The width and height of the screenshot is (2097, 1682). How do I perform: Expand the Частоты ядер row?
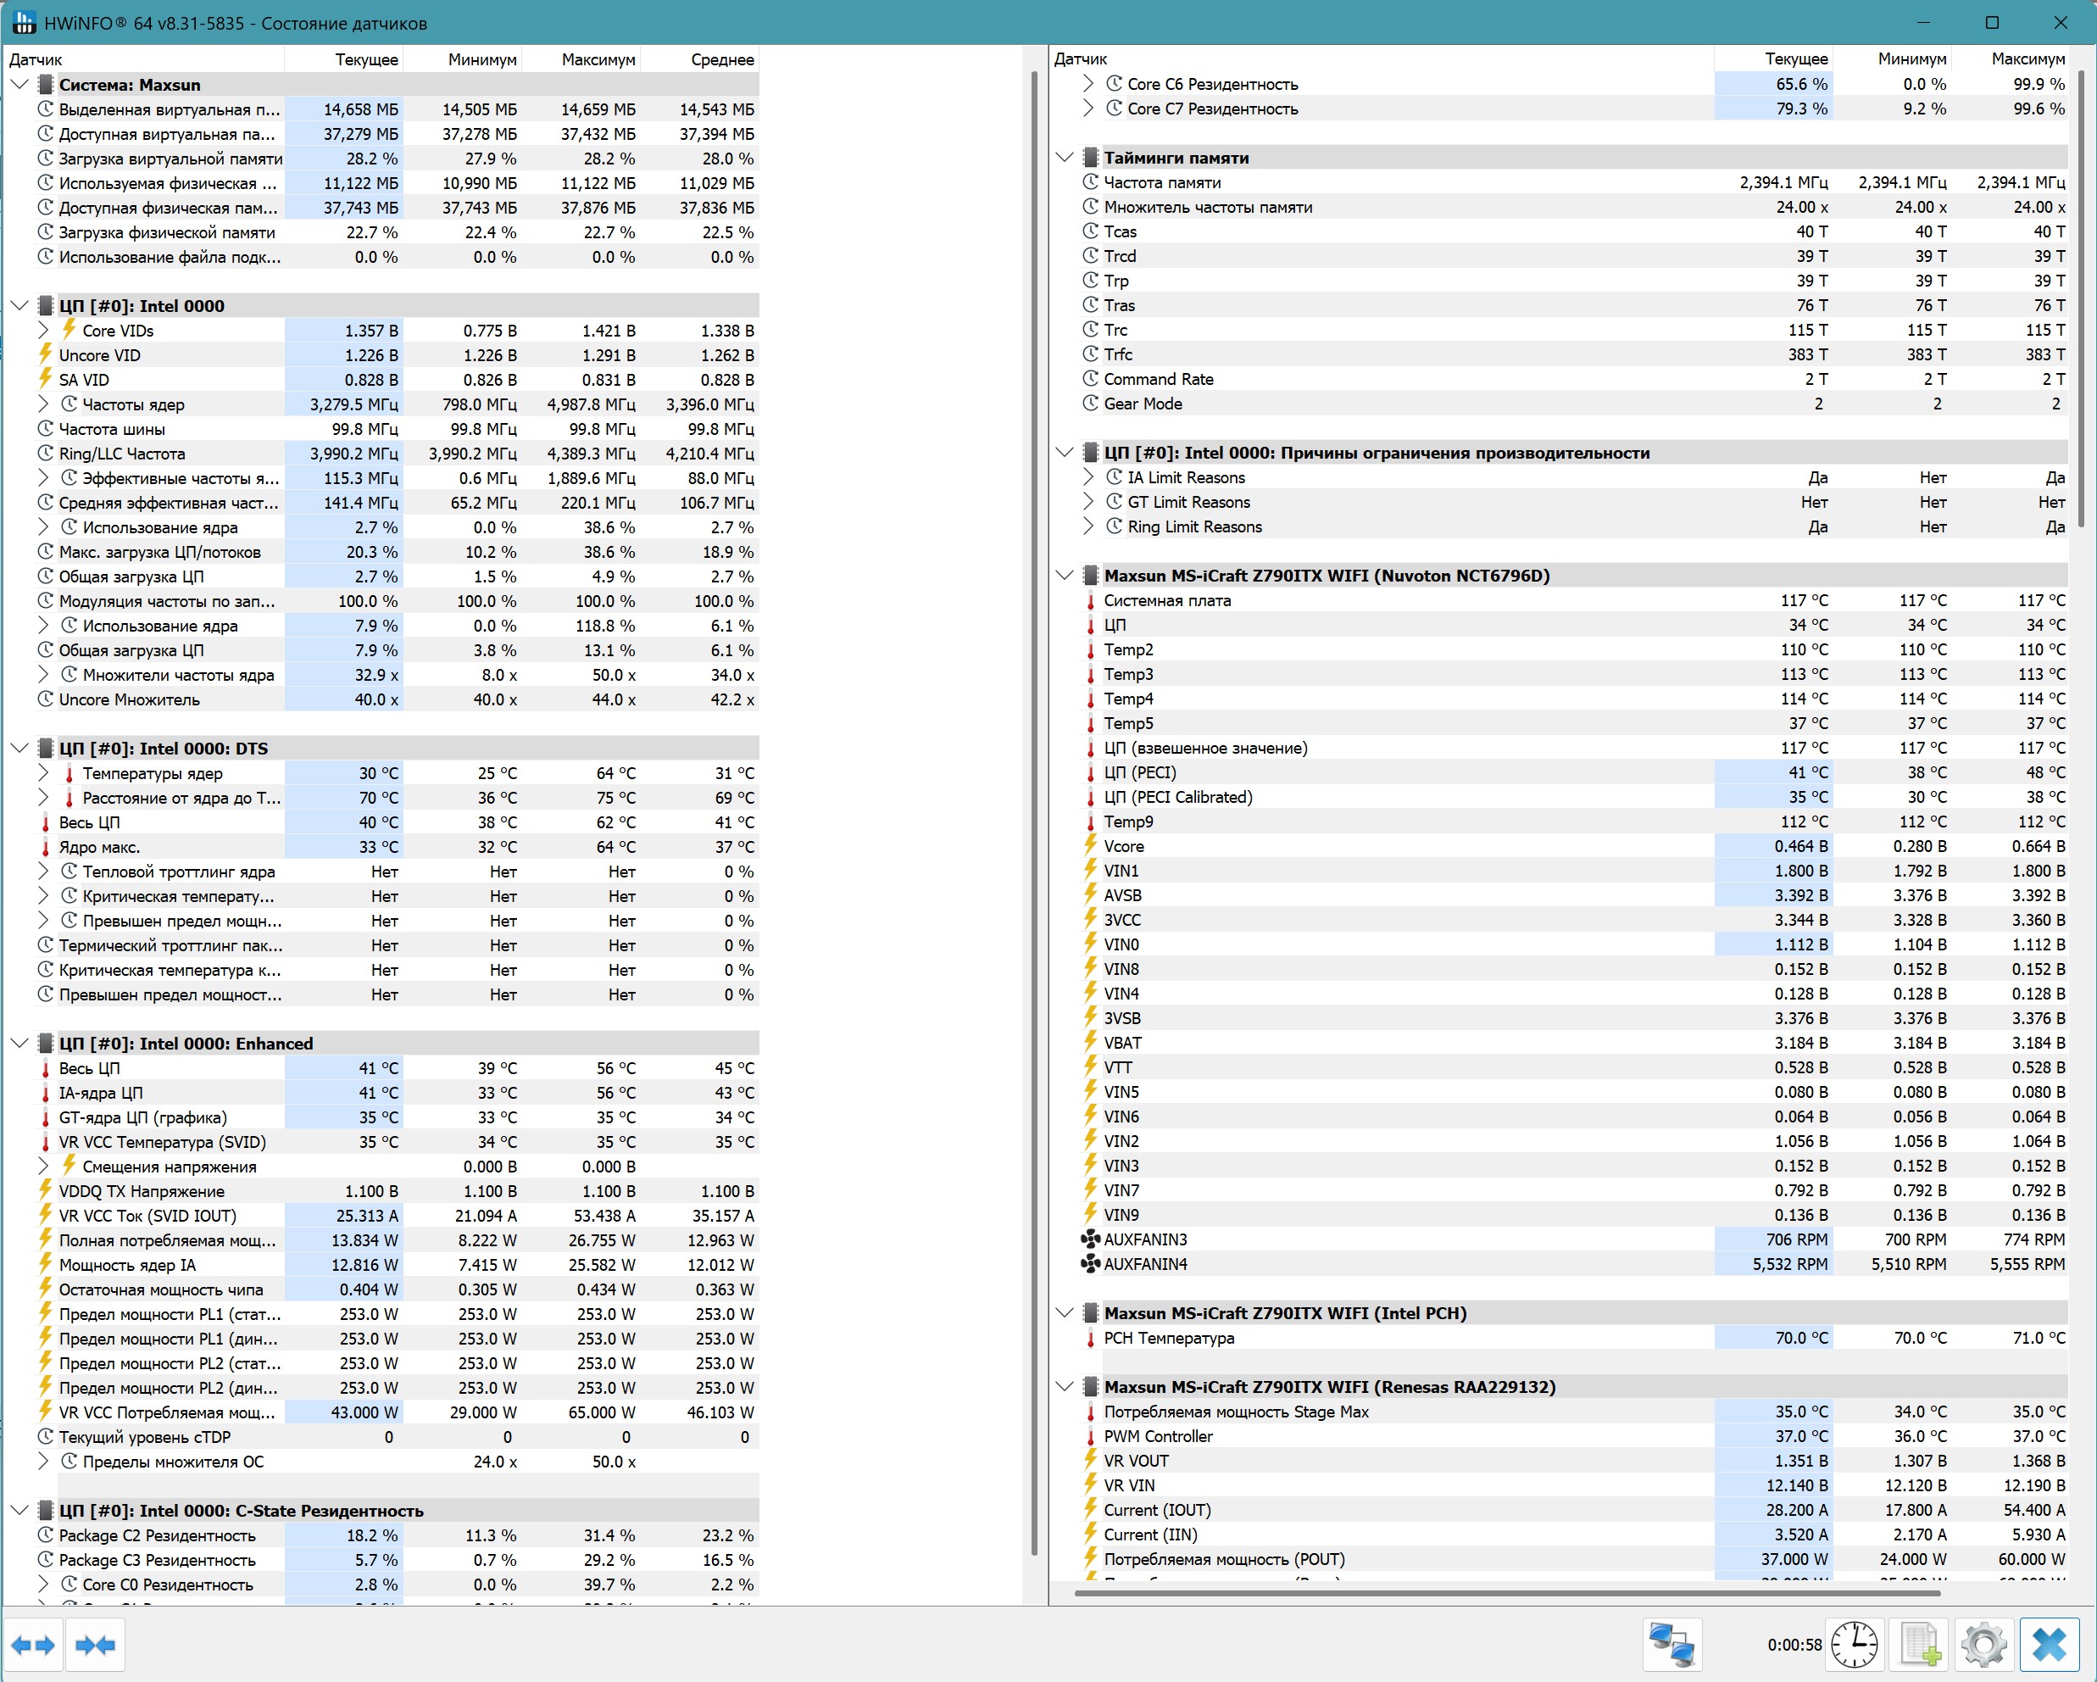point(42,404)
